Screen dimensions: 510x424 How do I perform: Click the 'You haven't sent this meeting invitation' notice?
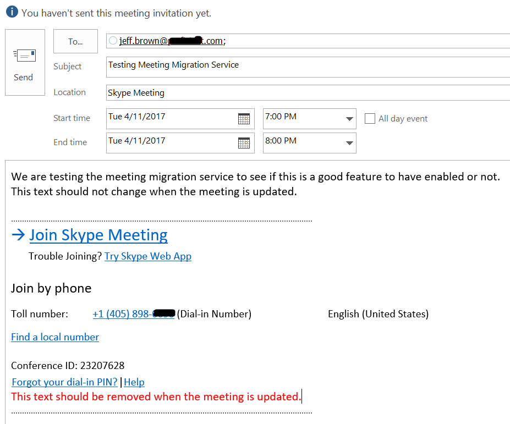pos(117,13)
